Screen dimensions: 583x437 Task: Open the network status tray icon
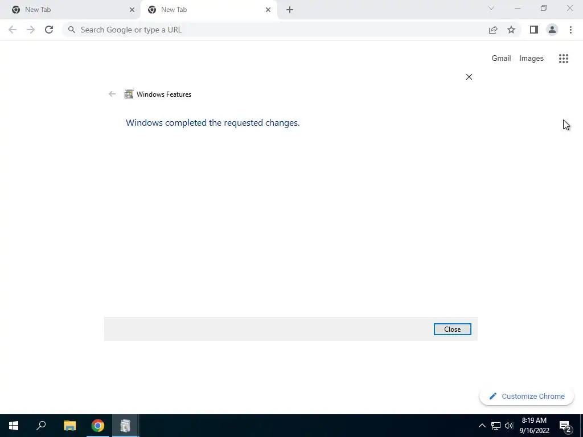coord(496,426)
